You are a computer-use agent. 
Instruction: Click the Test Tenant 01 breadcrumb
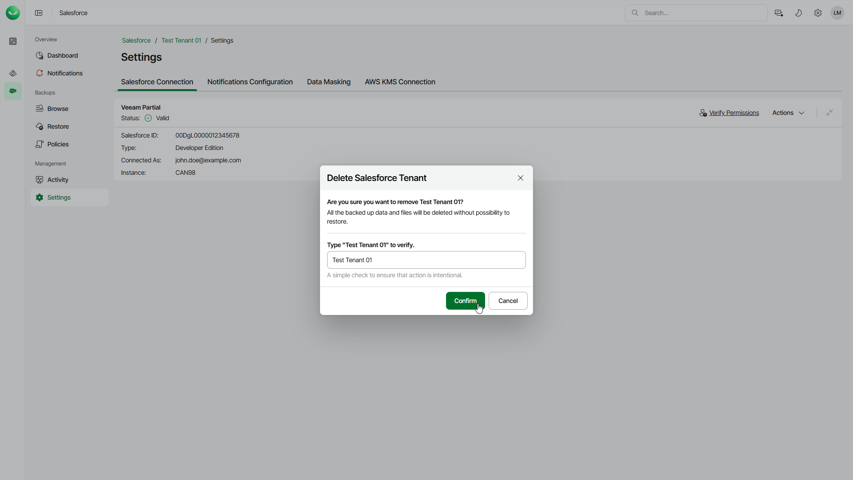click(x=181, y=40)
